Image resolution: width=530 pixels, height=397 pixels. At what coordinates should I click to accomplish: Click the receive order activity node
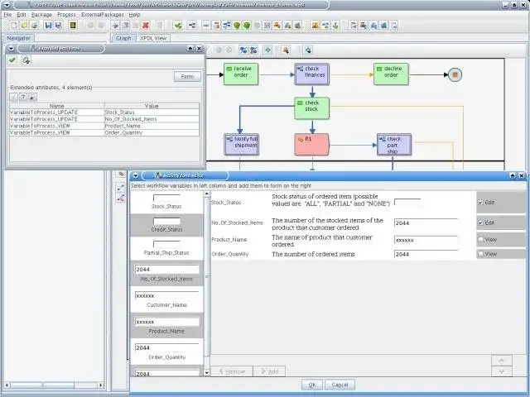click(241, 74)
